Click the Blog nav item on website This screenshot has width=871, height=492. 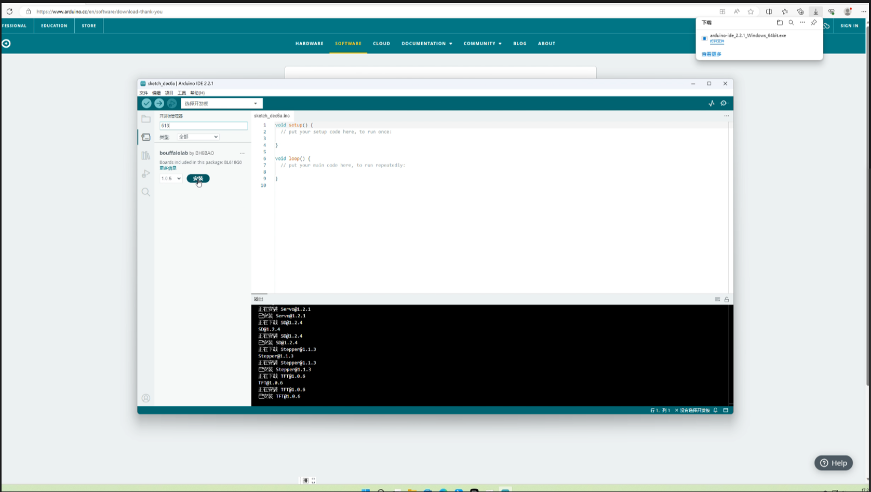click(520, 44)
